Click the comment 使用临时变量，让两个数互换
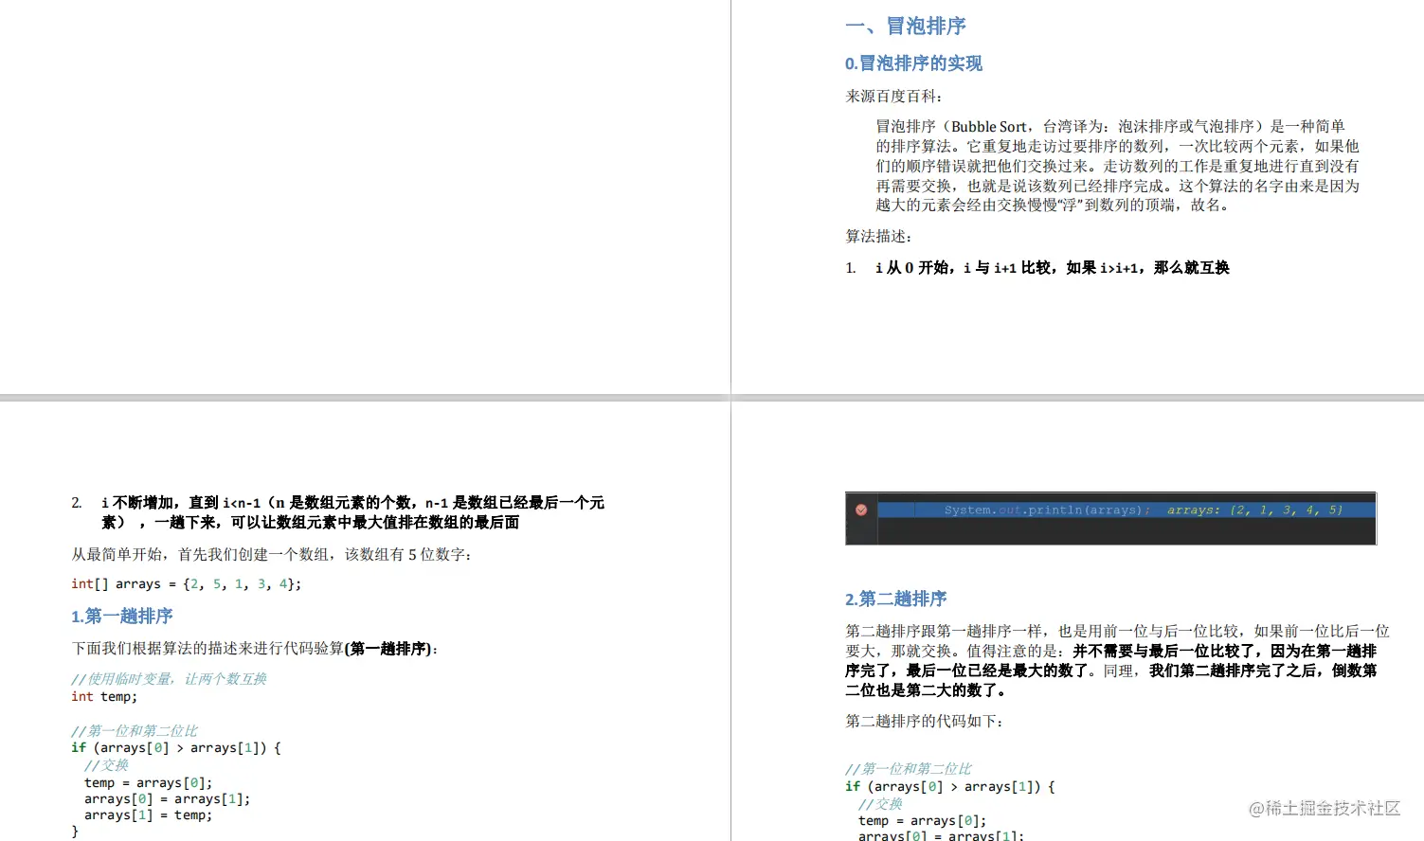This screenshot has width=1424, height=841. pyautogui.click(x=169, y=678)
